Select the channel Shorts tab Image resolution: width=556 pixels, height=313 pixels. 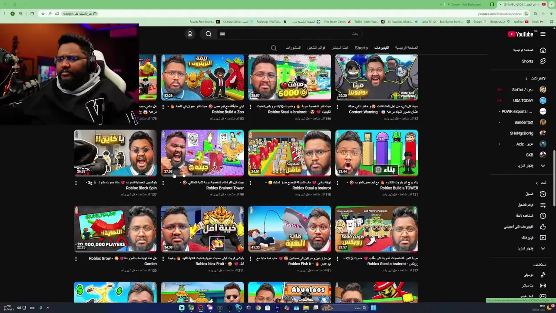coord(361,48)
